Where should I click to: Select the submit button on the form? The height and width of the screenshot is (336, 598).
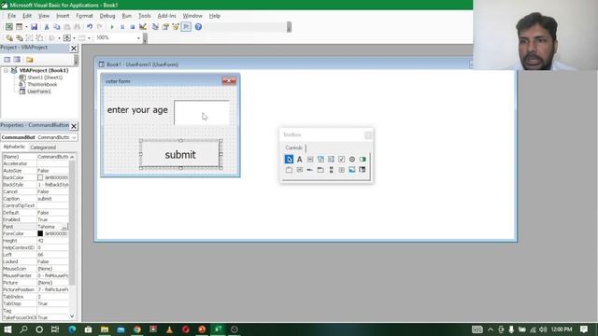pyautogui.click(x=180, y=154)
